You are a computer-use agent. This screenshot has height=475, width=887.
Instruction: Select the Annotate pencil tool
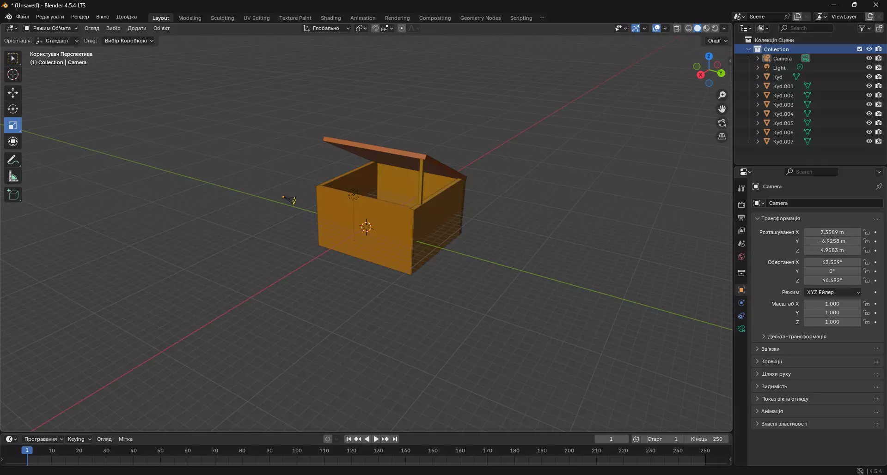13,160
